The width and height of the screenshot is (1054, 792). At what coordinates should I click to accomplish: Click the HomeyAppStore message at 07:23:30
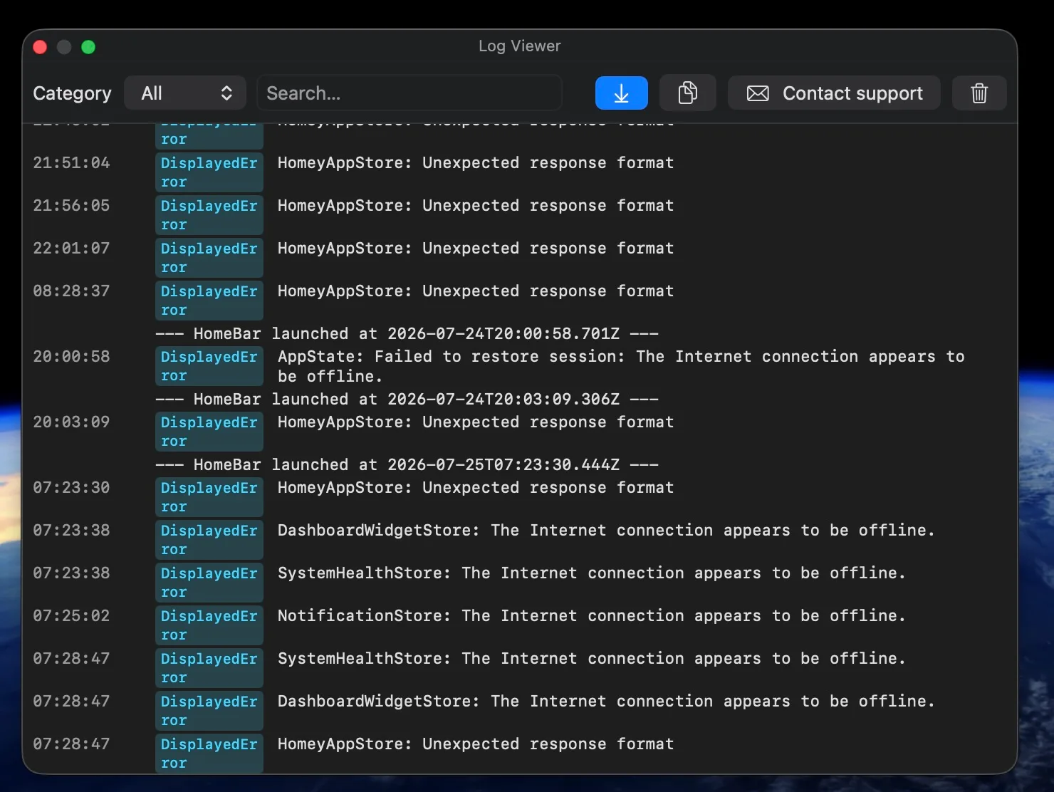click(x=476, y=488)
